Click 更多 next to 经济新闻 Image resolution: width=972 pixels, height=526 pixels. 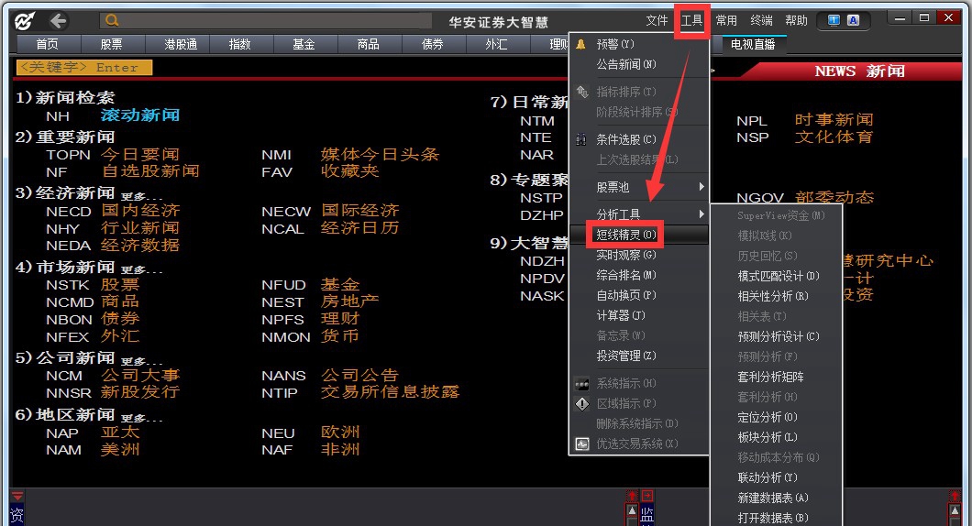coord(141,196)
